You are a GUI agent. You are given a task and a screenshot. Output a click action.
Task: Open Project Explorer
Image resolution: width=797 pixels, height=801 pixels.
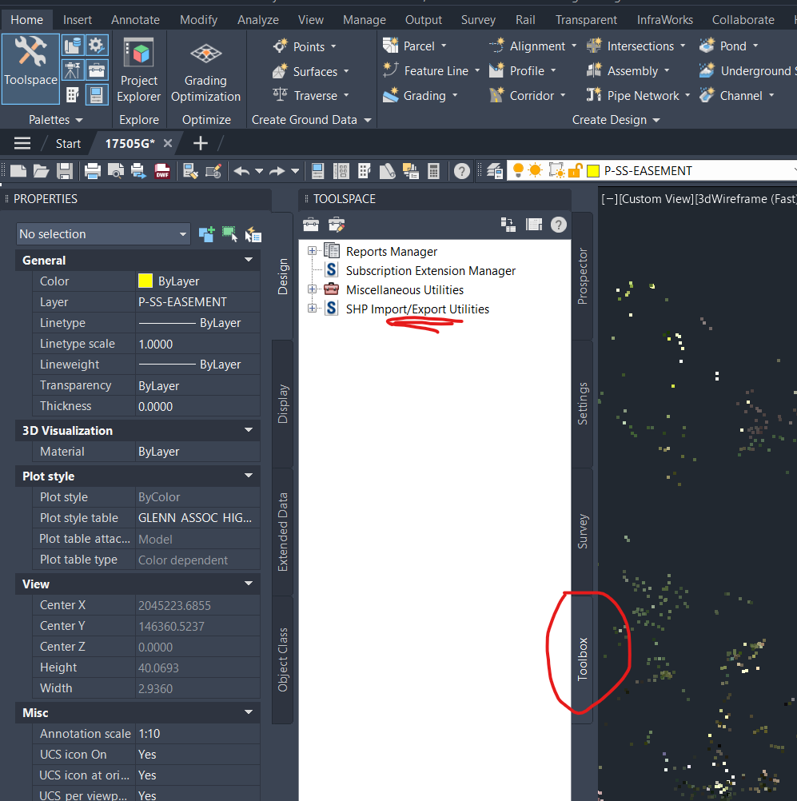pyautogui.click(x=138, y=70)
